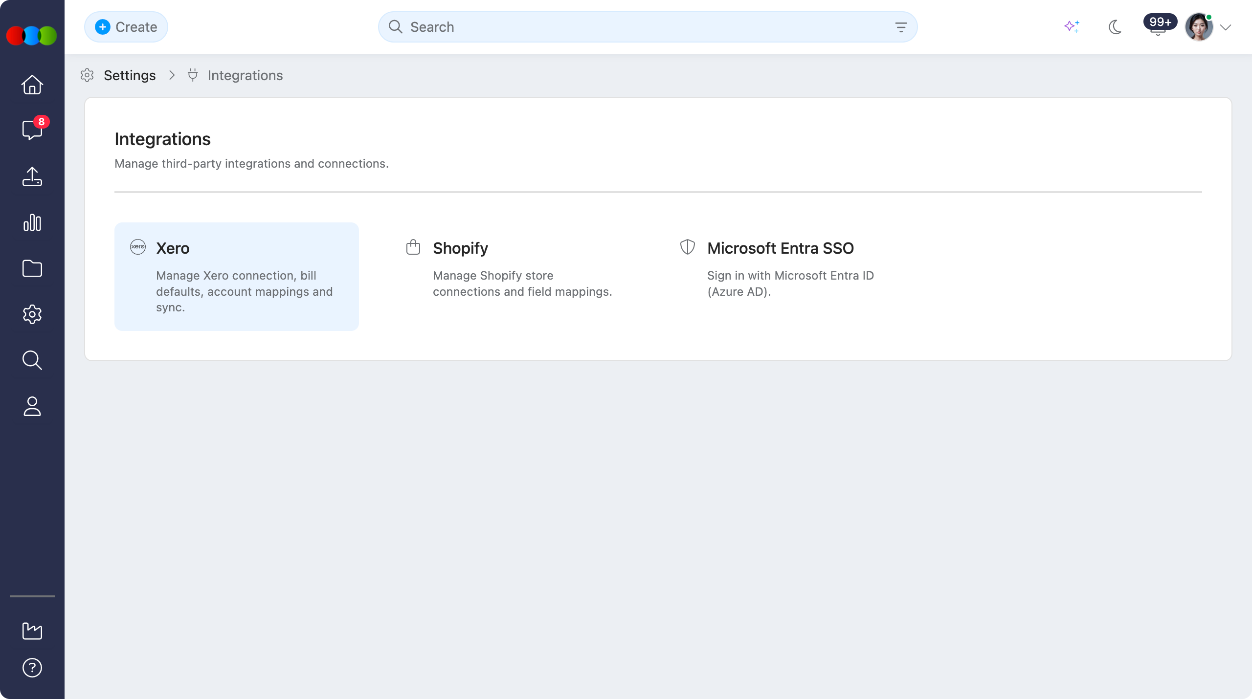The height and width of the screenshot is (699, 1252).
Task: Click the magnifier icon in search bar
Action: click(396, 26)
